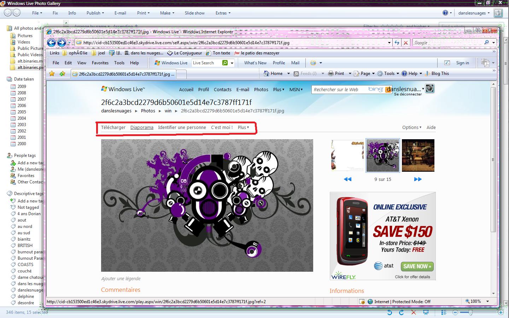This screenshot has height=318, width=509.
Task: Click the blue help icon in Photo Gallery
Action: coord(445,13)
